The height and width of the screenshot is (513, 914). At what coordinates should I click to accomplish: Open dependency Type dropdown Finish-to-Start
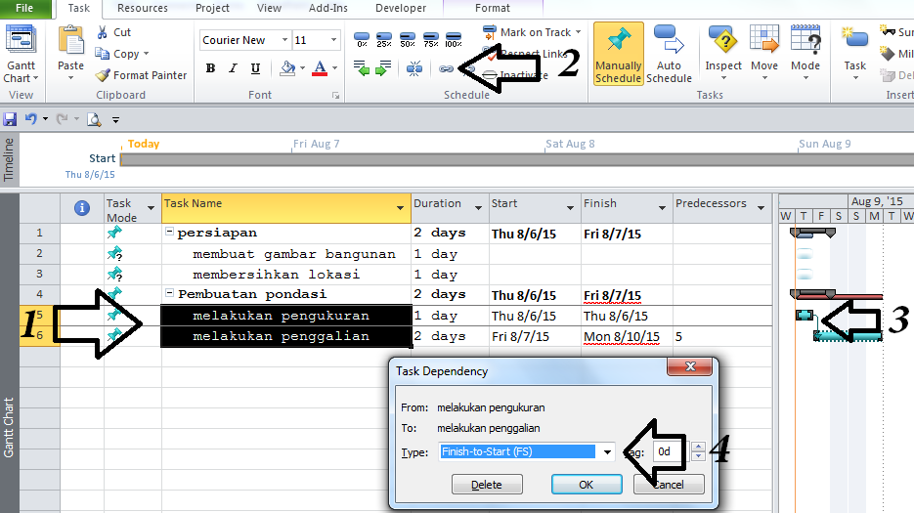607,451
